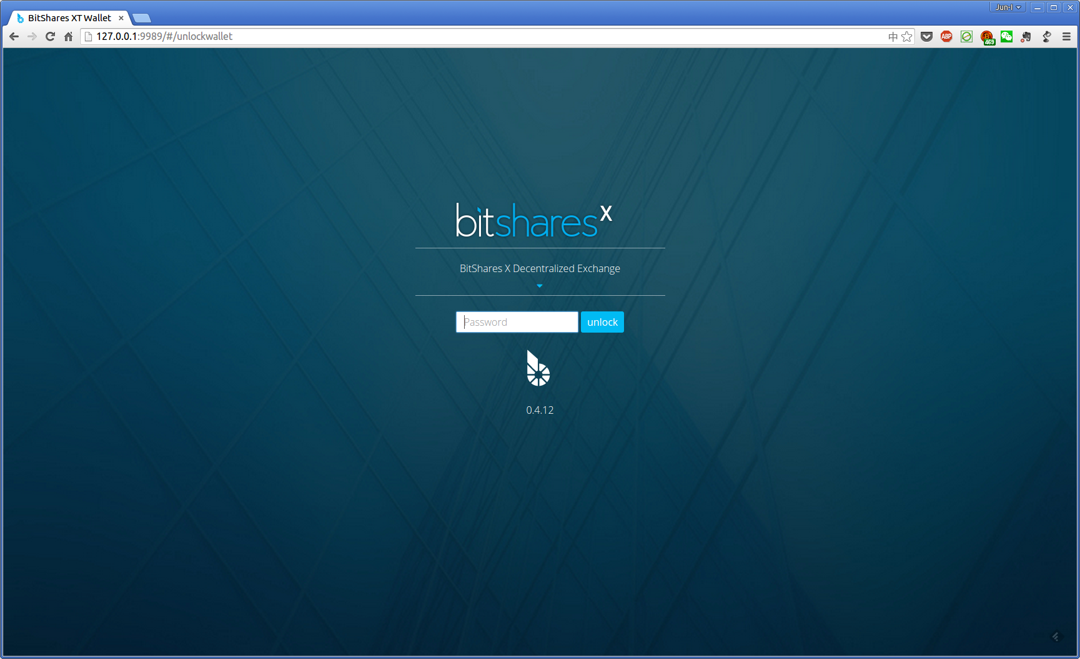Image resolution: width=1080 pixels, height=659 pixels.
Task: Select the BitShares XT Wallet tab
Action: click(x=69, y=18)
